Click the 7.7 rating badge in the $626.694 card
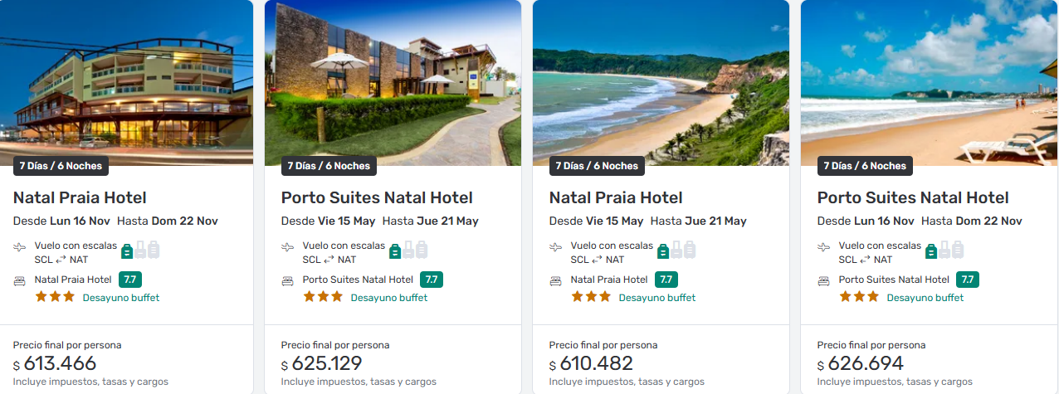Viewport: 1059px width, 394px height. [x=968, y=280]
